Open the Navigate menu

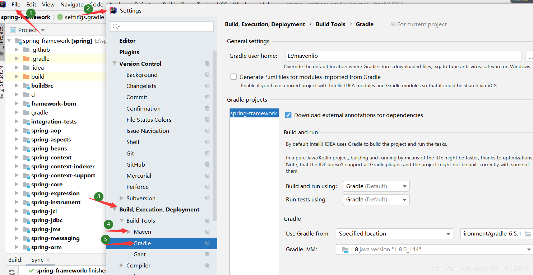coord(72,5)
